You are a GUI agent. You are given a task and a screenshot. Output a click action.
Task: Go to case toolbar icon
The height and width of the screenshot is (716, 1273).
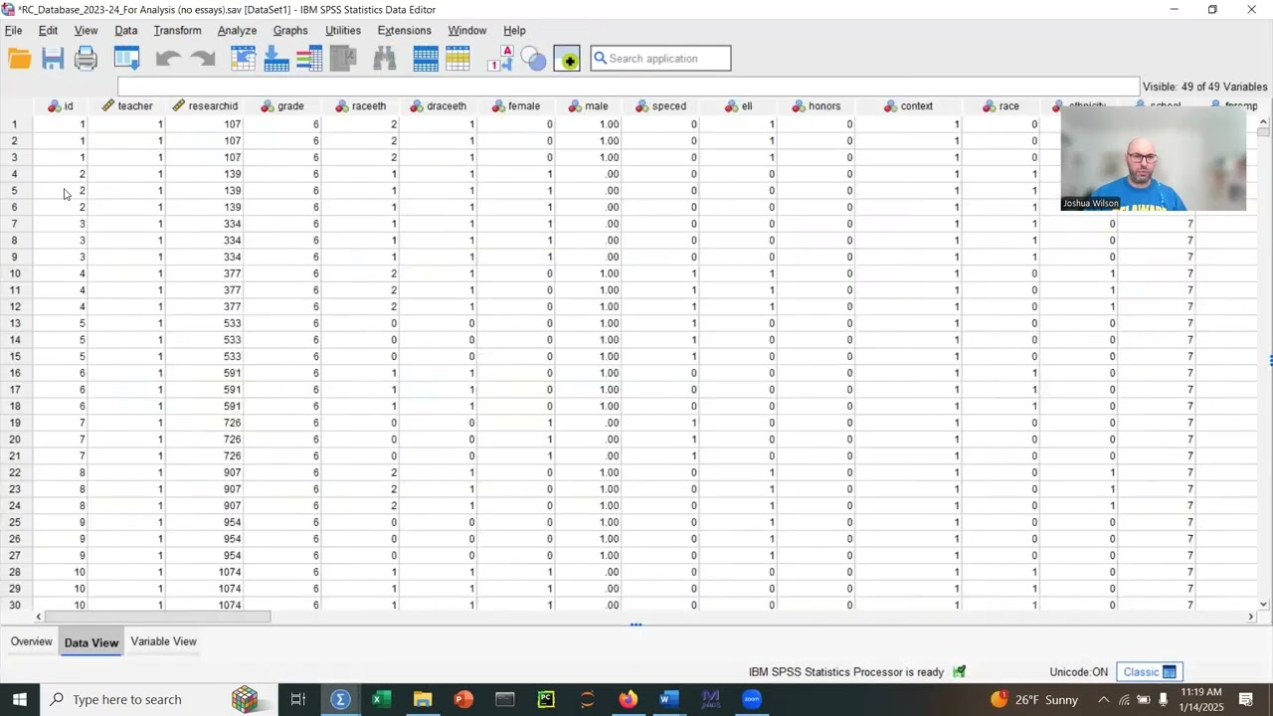(244, 59)
